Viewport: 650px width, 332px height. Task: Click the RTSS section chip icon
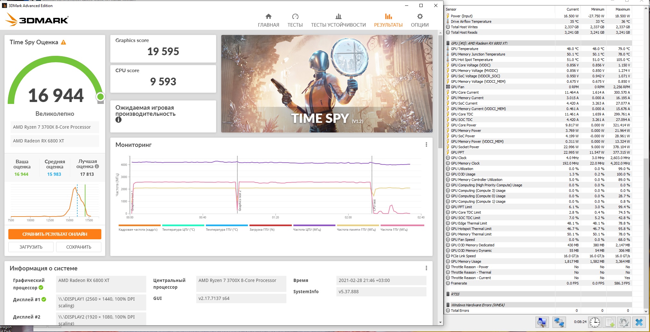(x=448, y=294)
